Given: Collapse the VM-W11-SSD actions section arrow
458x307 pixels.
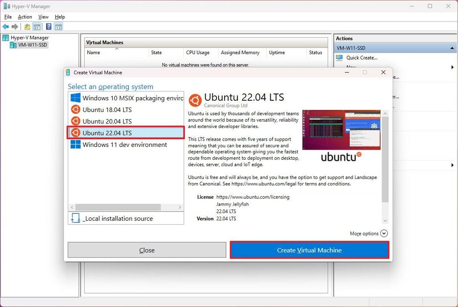Looking at the screenshot, I should point(452,48).
